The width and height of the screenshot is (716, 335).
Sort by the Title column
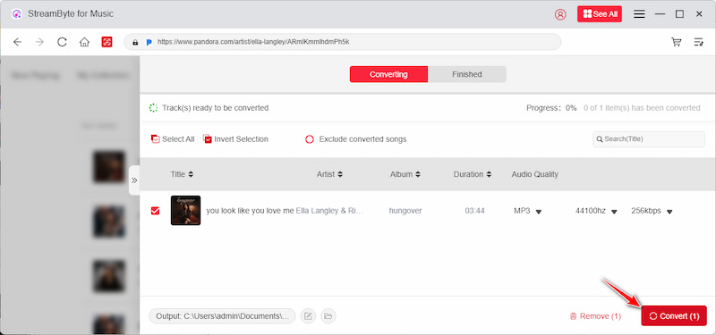[x=182, y=174]
